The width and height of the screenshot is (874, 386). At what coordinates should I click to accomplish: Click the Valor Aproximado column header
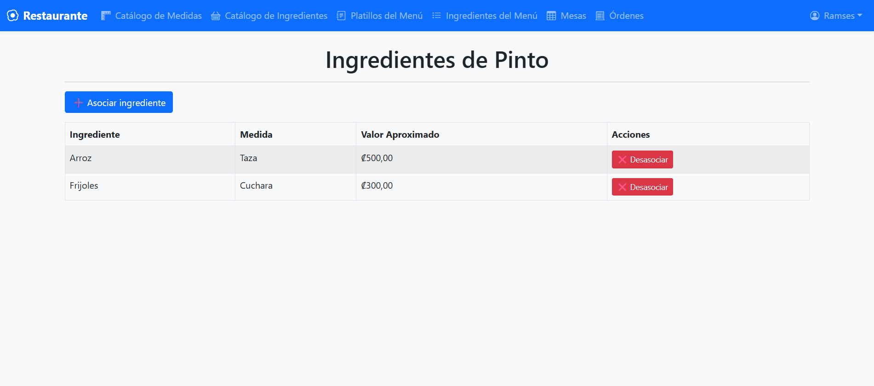click(400, 134)
